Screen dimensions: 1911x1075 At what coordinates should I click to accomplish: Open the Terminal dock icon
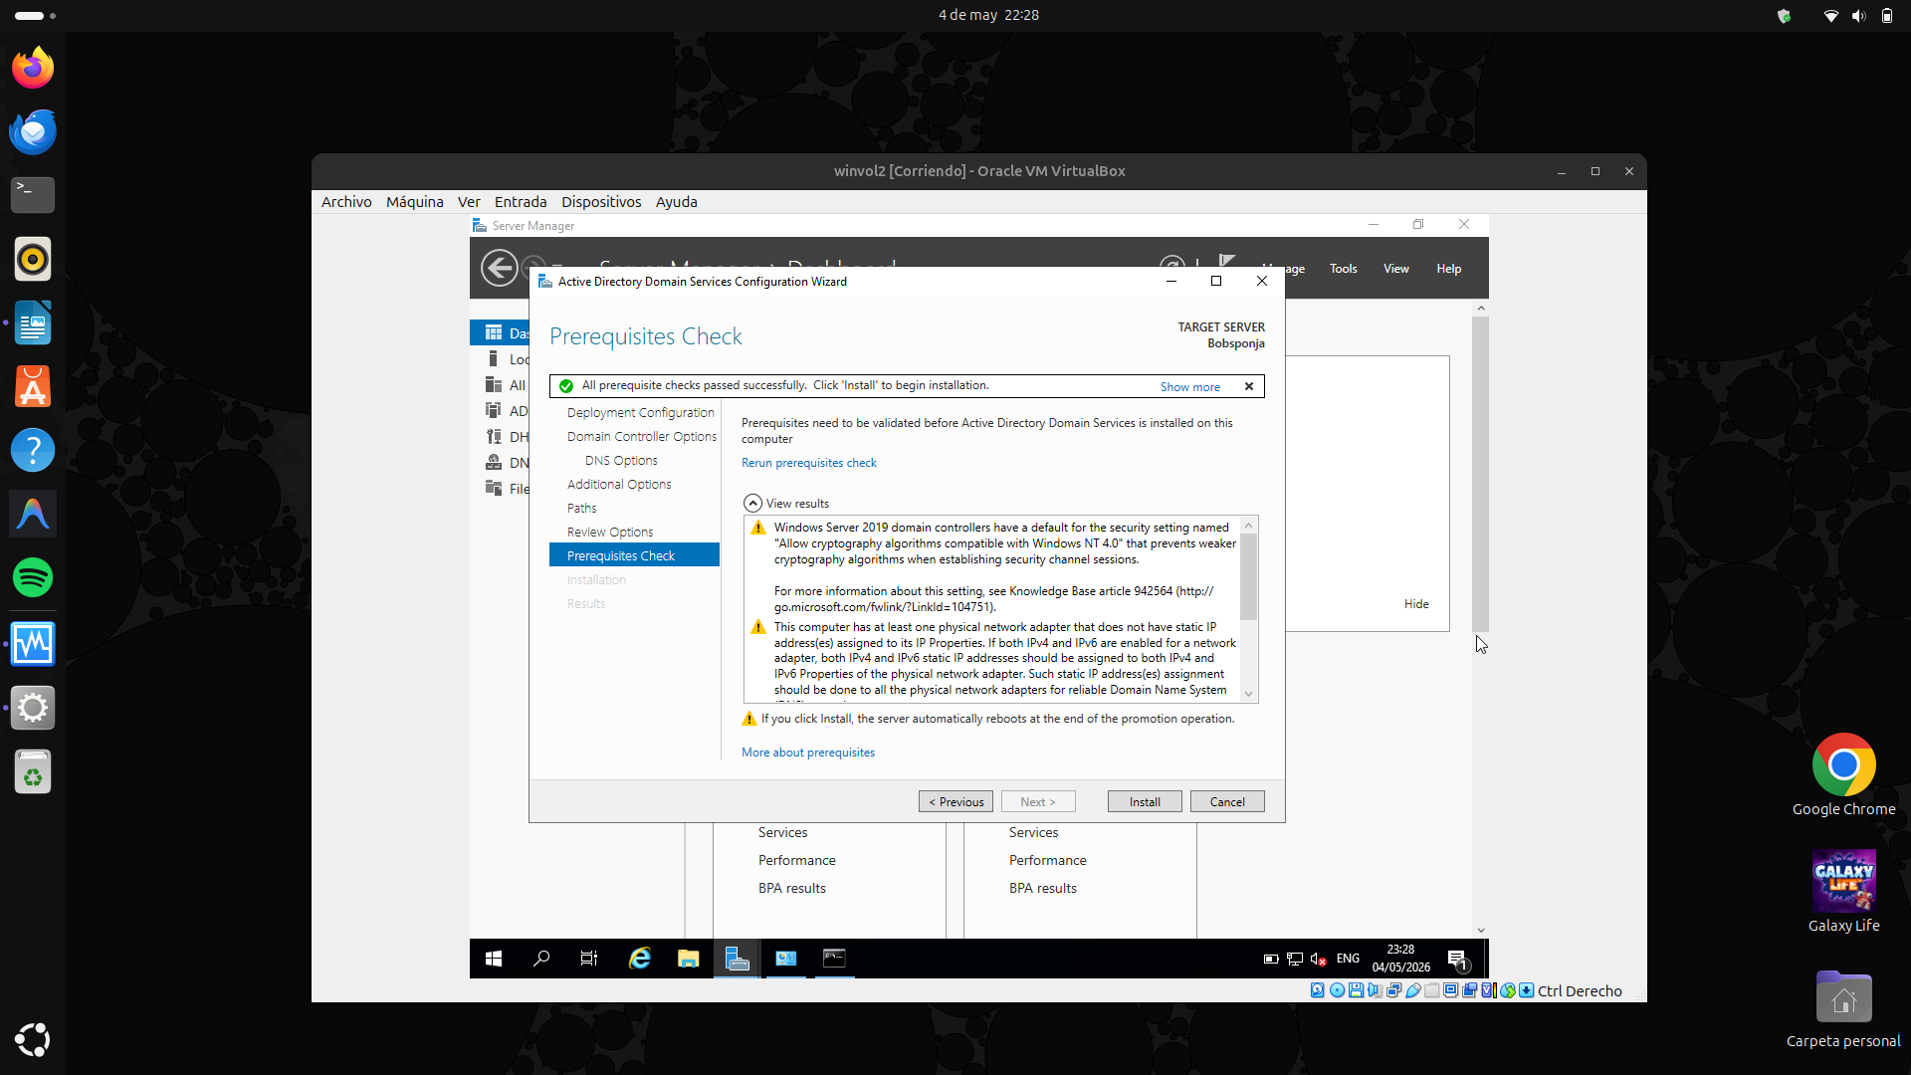tap(33, 195)
